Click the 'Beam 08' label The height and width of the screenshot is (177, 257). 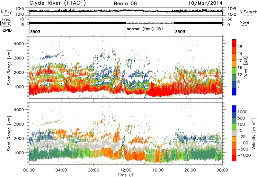[x=125, y=4]
